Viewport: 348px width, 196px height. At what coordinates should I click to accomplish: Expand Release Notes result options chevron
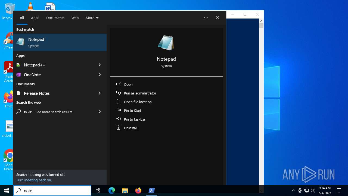click(x=100, y=93)
